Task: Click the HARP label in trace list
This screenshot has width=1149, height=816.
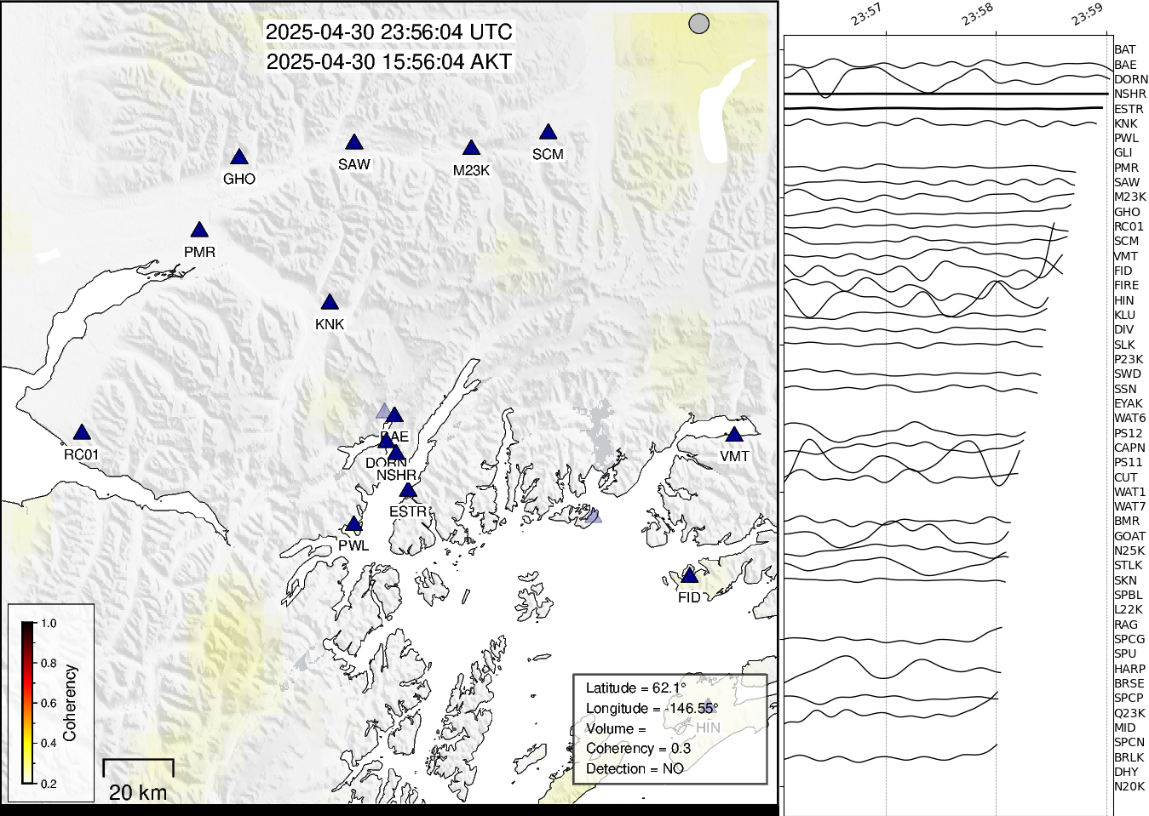Action: click(x=1130, y=670)
